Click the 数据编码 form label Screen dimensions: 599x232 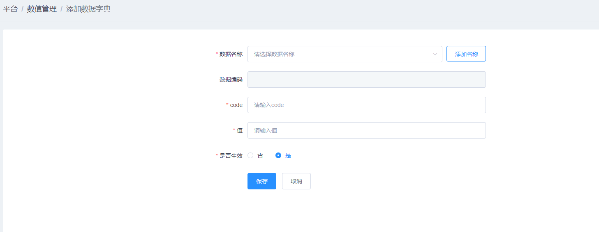pos(231,80)
